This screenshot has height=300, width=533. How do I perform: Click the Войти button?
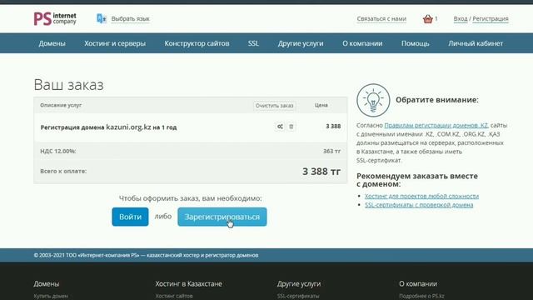[x=130, y=217]
